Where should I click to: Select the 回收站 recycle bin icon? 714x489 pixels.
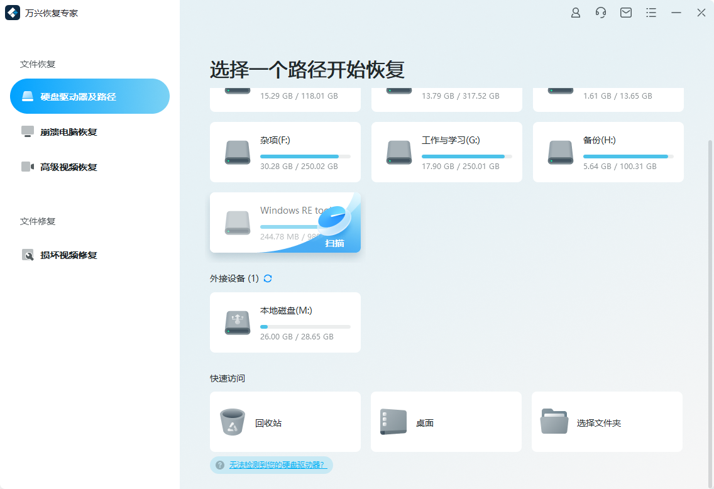coord(233,421)
